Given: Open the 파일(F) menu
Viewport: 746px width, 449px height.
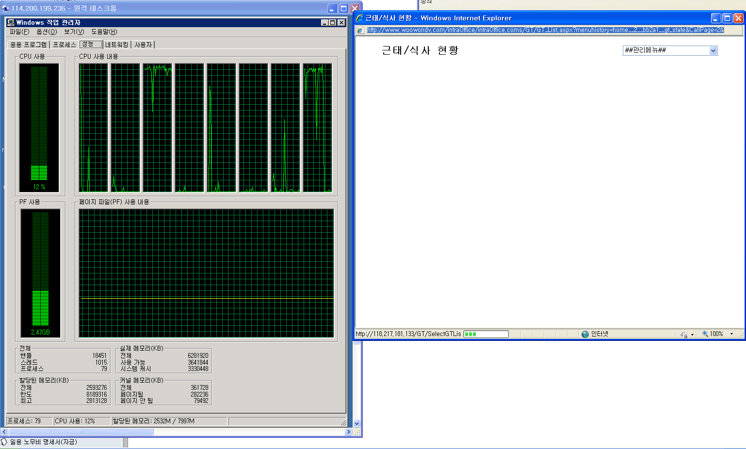Looking at the screenshot, I should pos(19,32).
